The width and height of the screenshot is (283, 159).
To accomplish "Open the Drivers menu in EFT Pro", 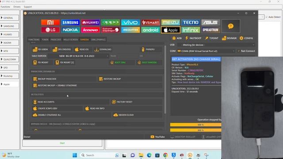I will (17, 7).
